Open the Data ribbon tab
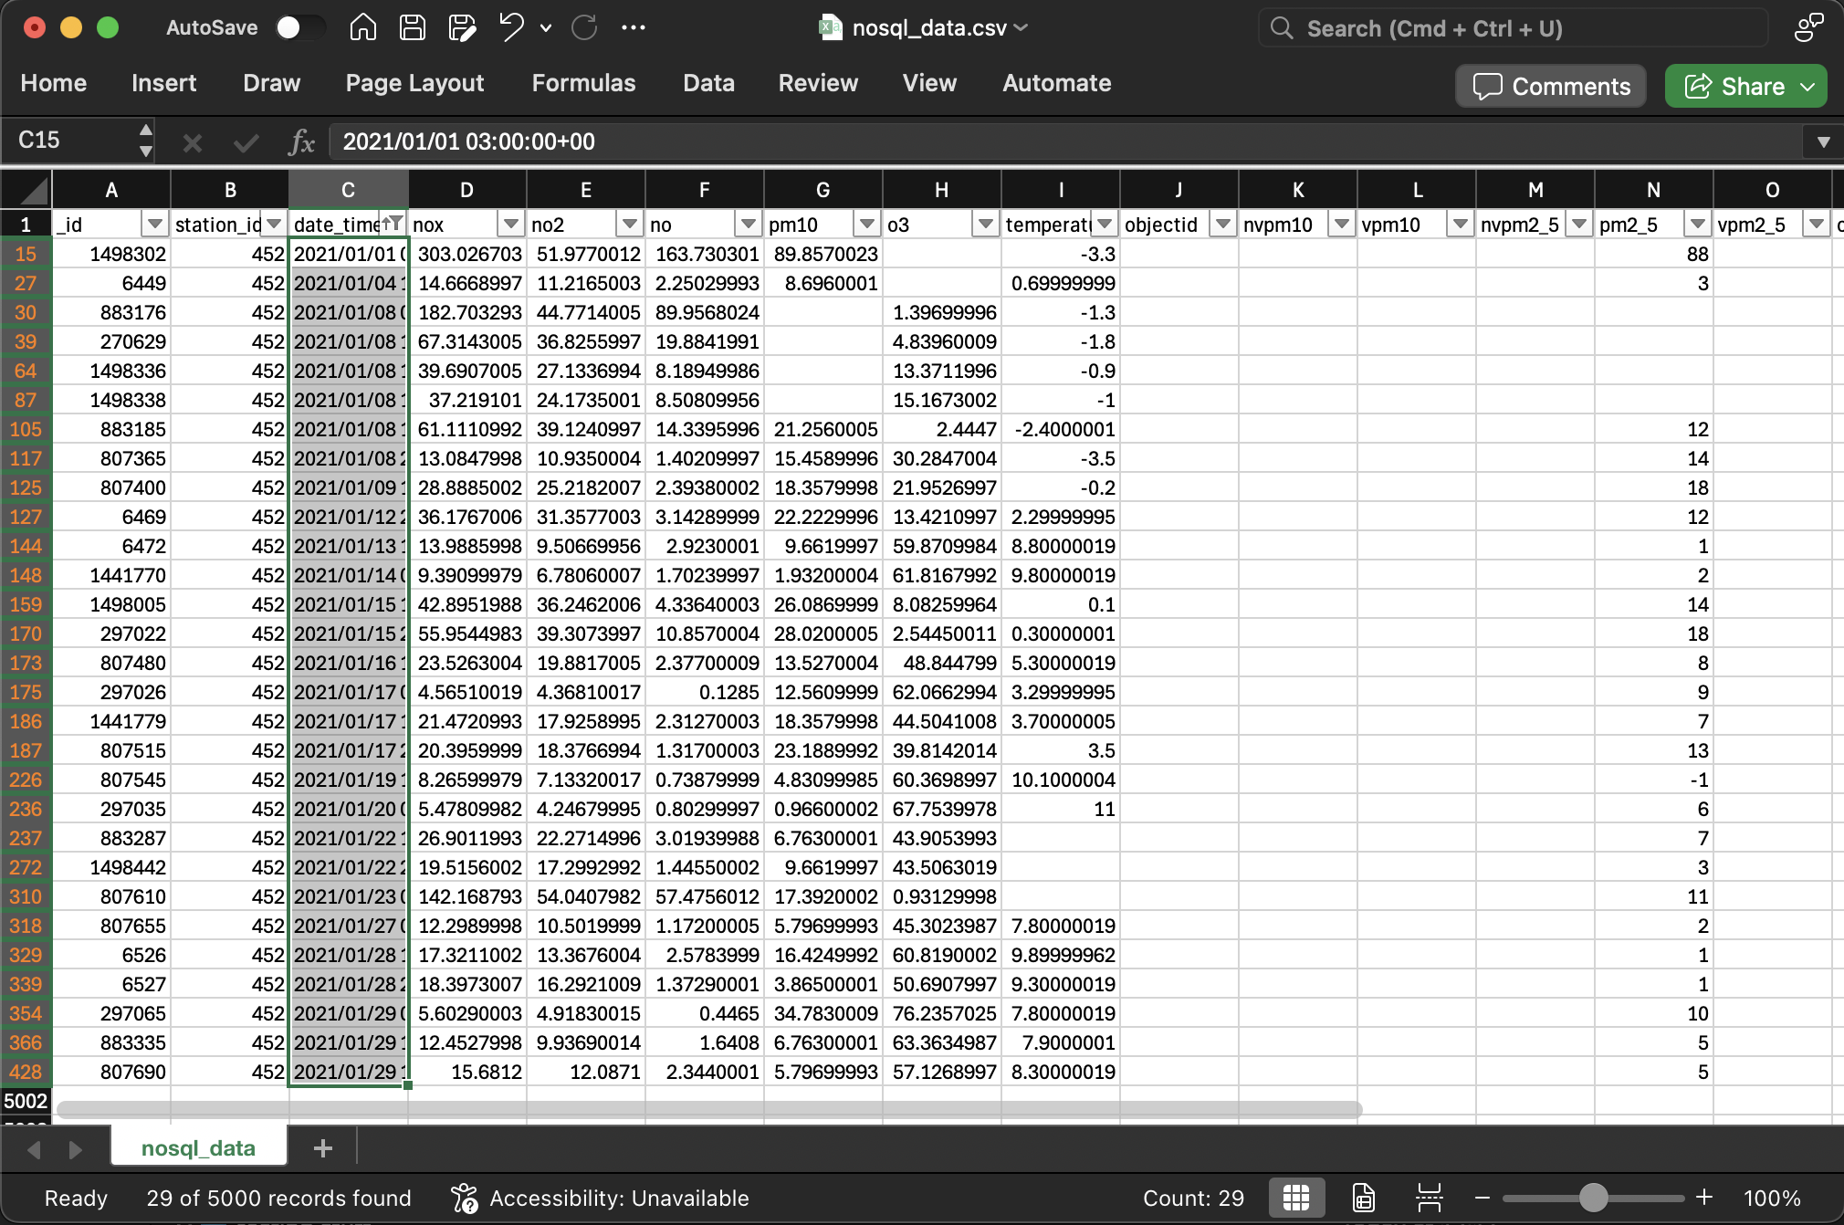 point(708,83)
